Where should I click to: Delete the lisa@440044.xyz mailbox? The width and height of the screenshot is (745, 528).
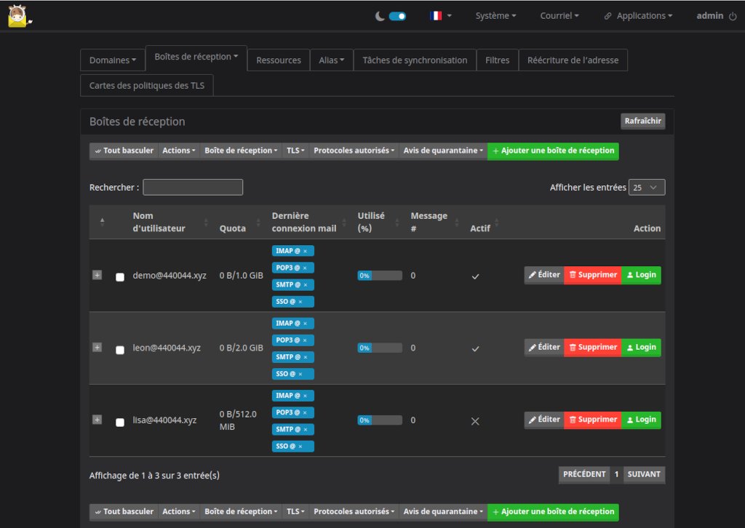coord(592,420)
